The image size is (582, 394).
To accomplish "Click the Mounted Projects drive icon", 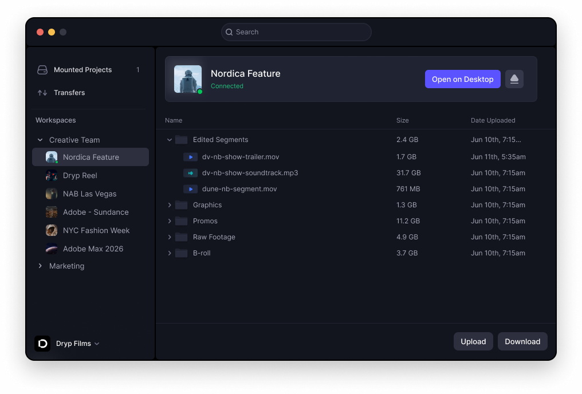I will tap(42, 70).
